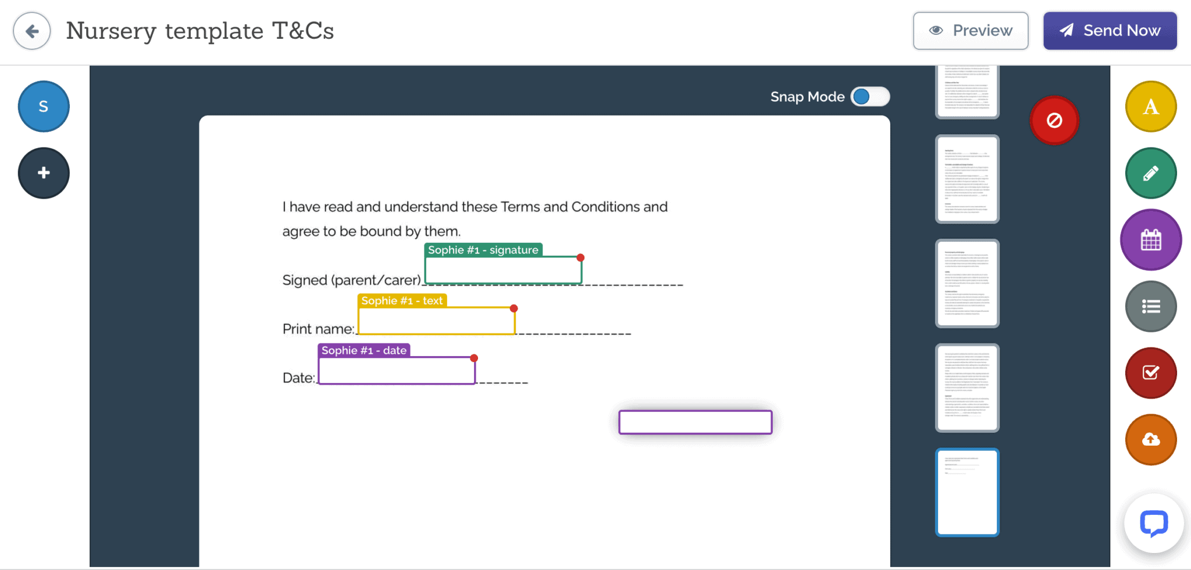The height and width of the screenshot is (570, 1191).
Task: Select the grey list field tool
Action: 1150,306
